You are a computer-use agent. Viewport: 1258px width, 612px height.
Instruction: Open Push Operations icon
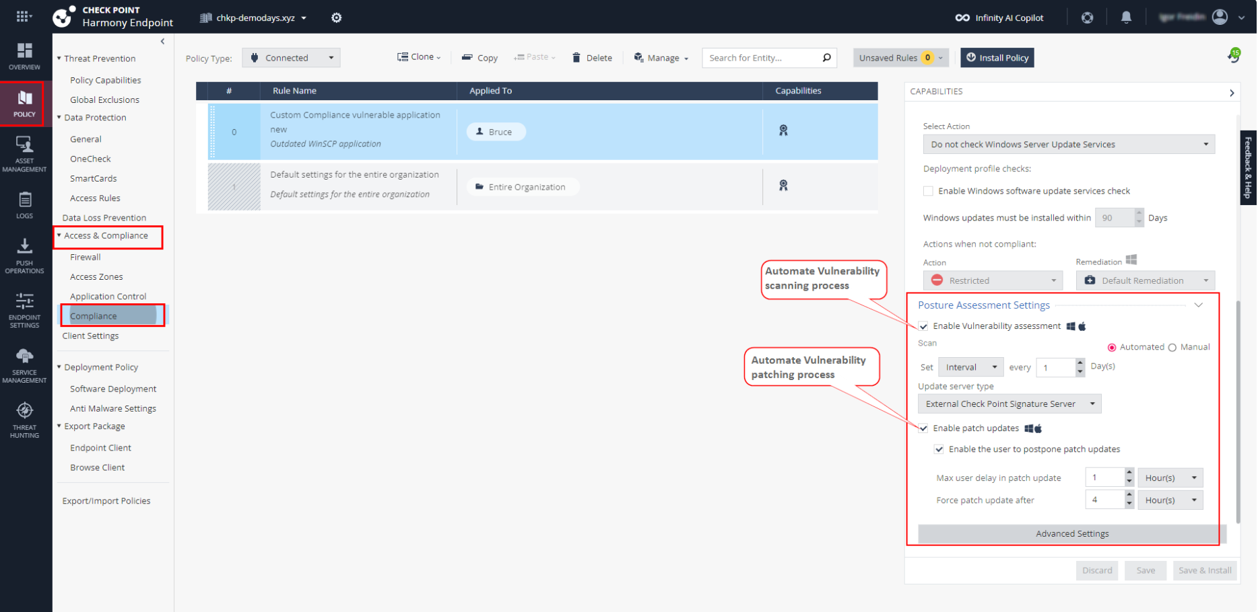pos(25,245)
